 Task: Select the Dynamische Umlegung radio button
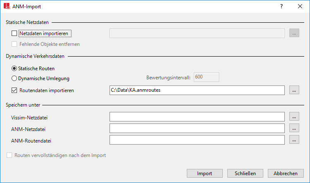14,78
